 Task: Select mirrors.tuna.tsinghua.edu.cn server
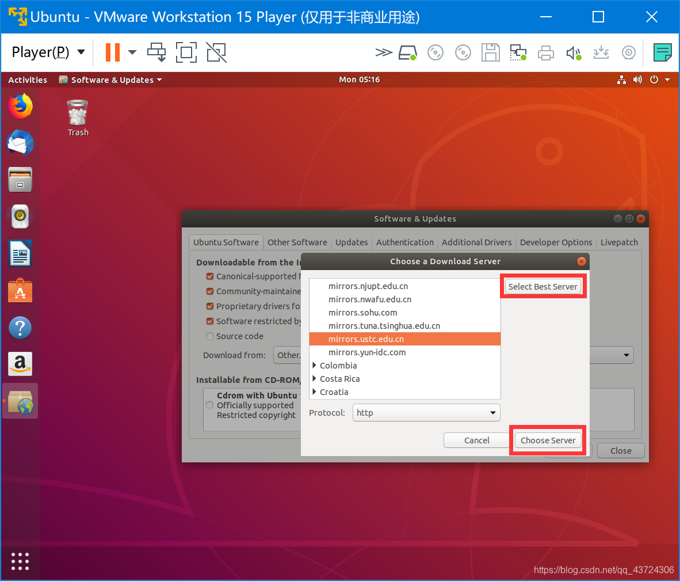(405, 326)
